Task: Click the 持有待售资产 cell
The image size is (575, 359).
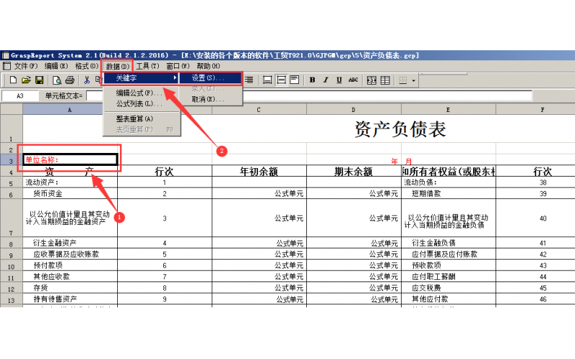Action: 70,299
